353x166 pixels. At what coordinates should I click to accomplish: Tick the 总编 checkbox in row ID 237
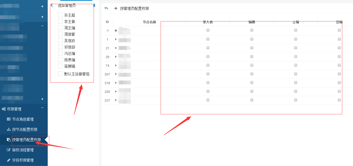(339, 100)
